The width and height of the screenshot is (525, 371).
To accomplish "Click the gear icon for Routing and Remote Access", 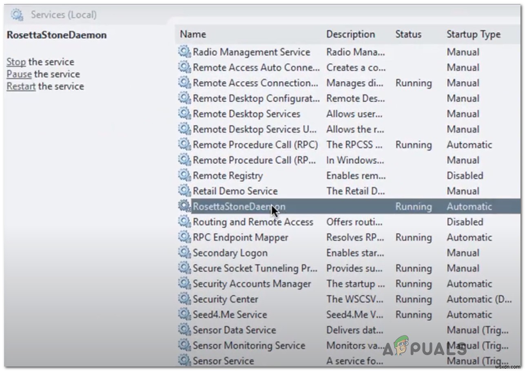I will click(x=184, y=222).
